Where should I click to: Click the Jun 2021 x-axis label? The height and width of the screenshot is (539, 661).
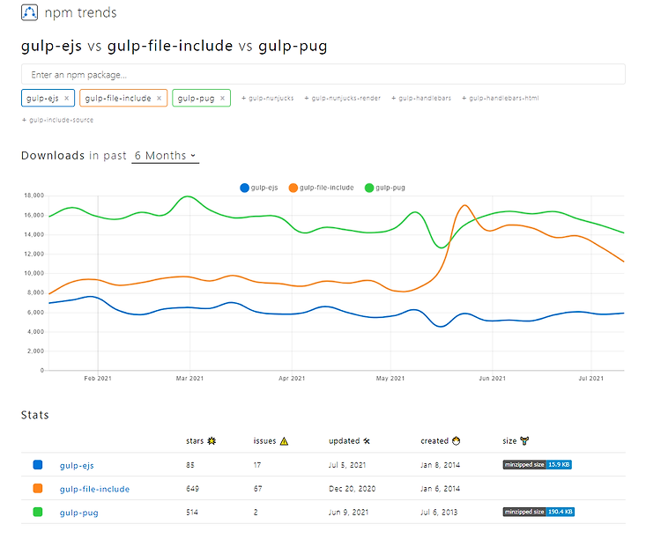492,379
